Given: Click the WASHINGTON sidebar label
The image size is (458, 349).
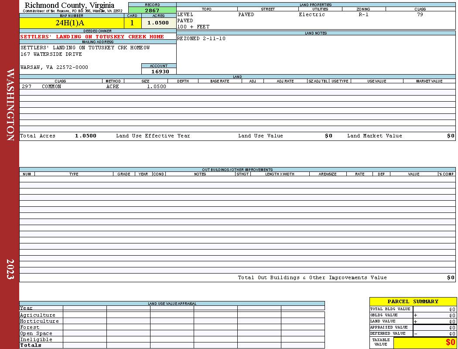Looking at the screenshot, I should coord(10,105).
